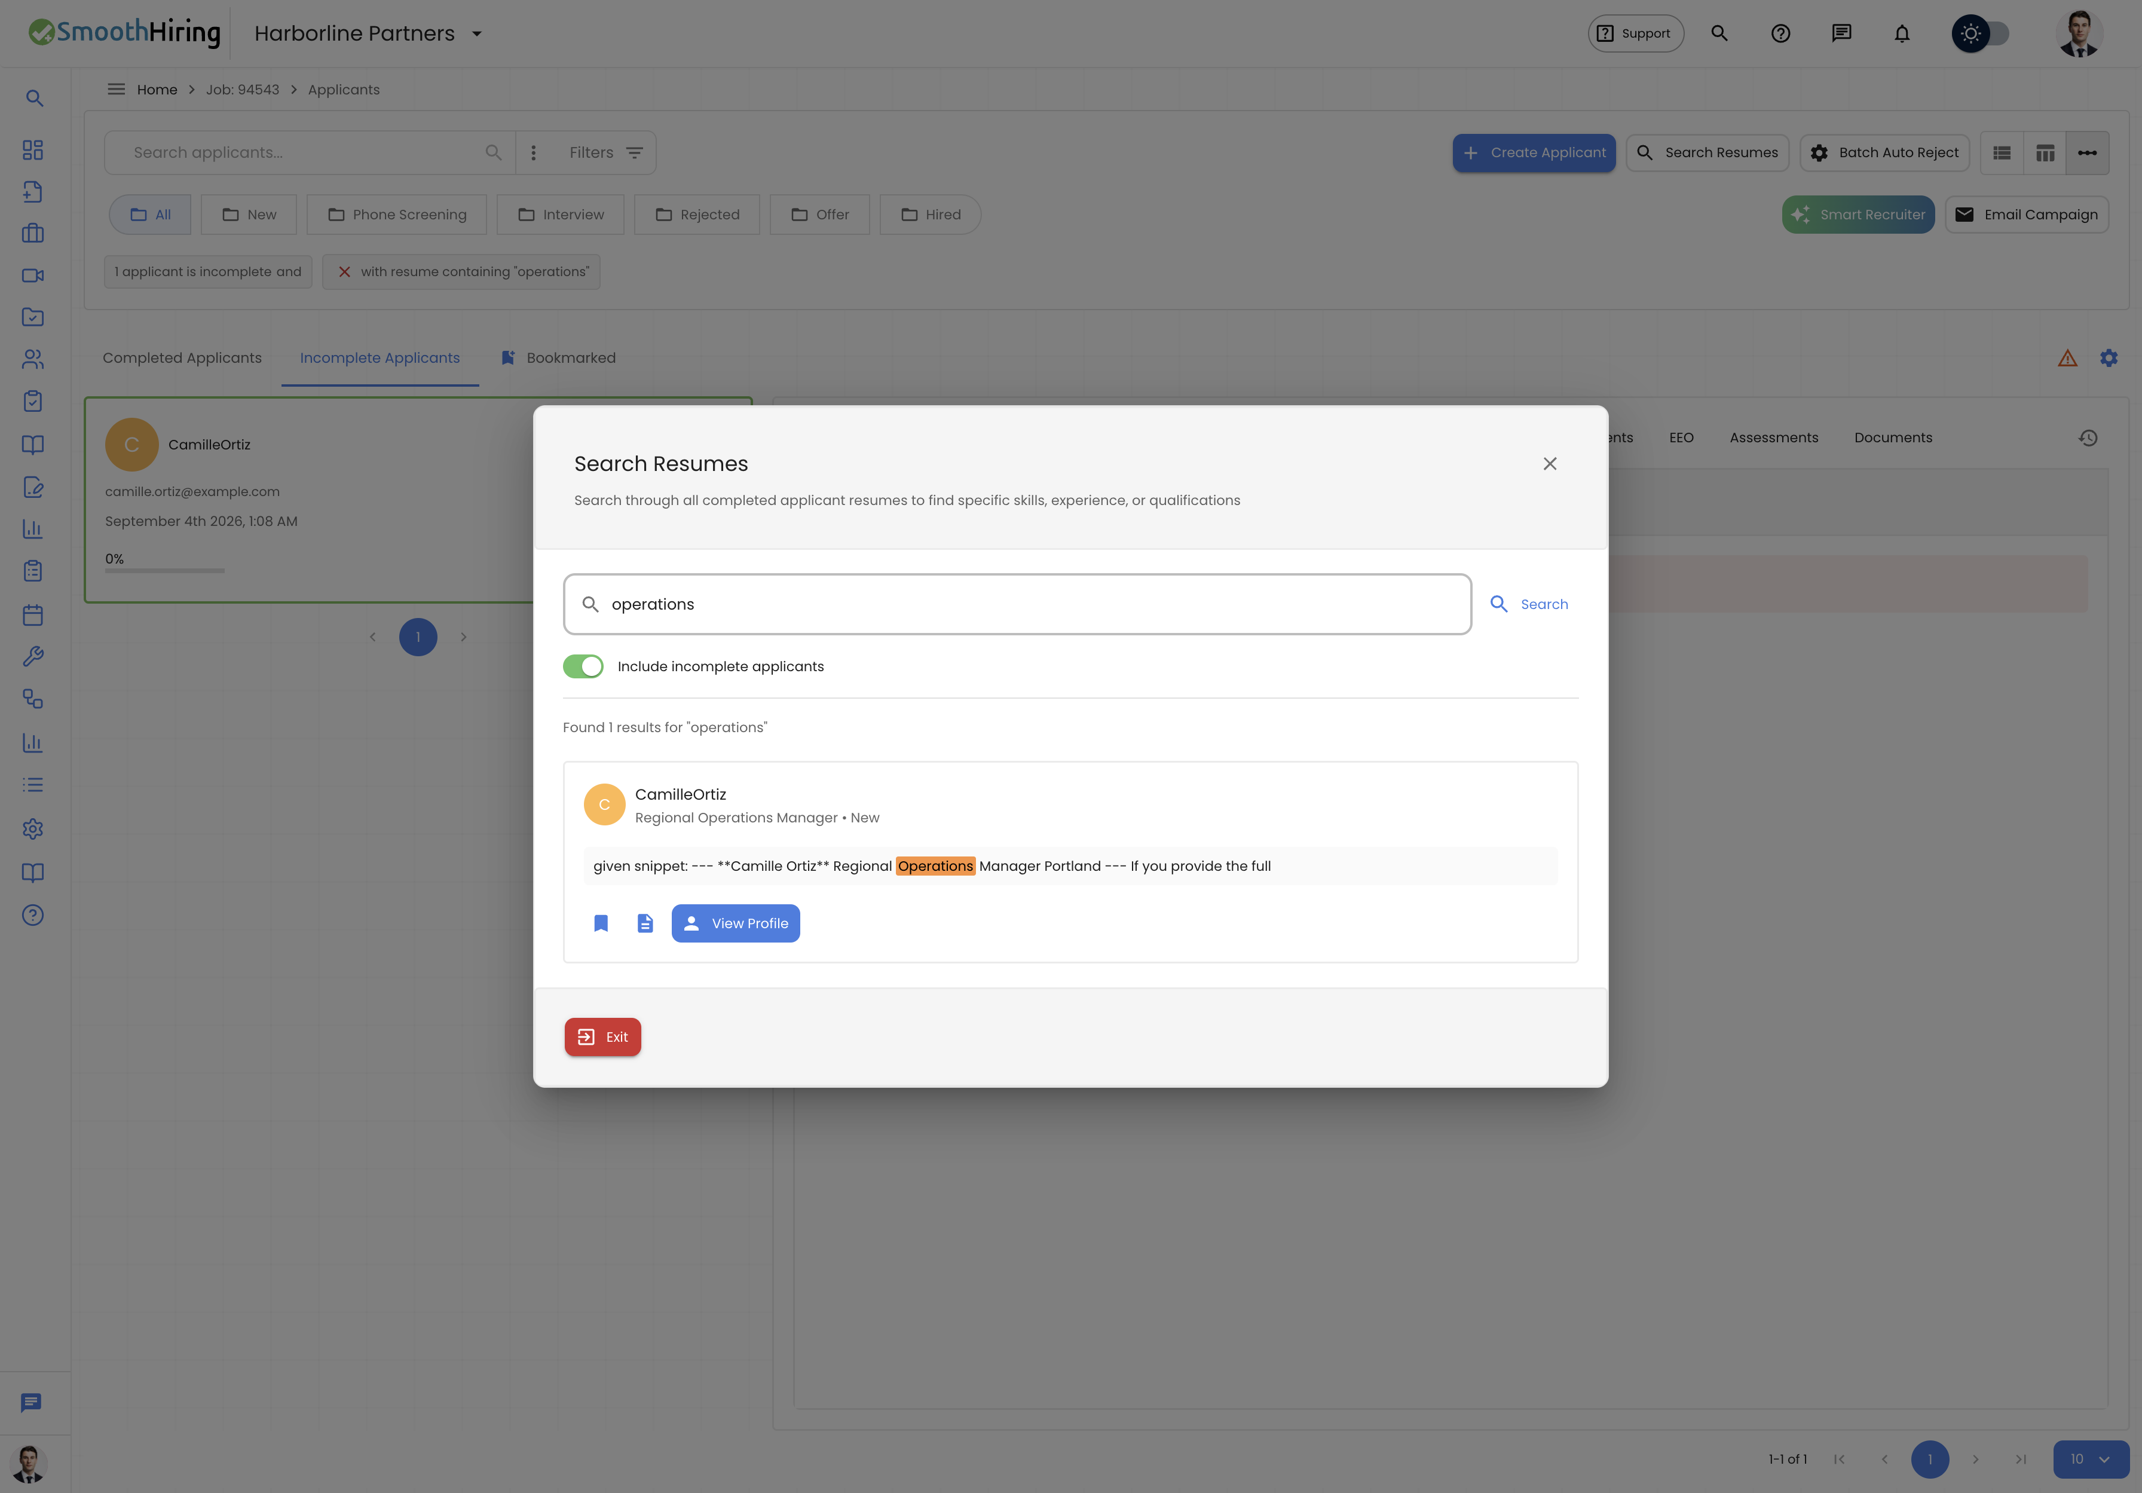
Task: Open the three-dot options beside search applicants
Action: [534, 153]
